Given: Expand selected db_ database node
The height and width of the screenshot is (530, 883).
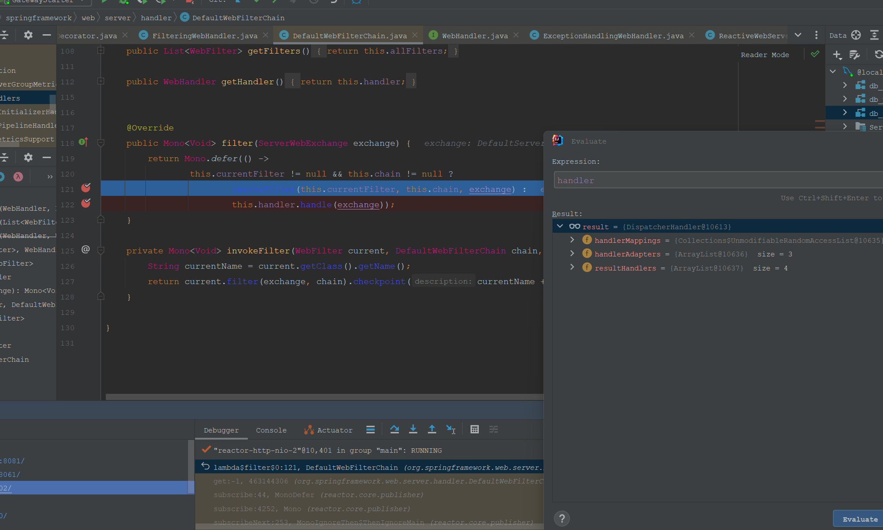Looking at the screenshot, I should (844, 112).
